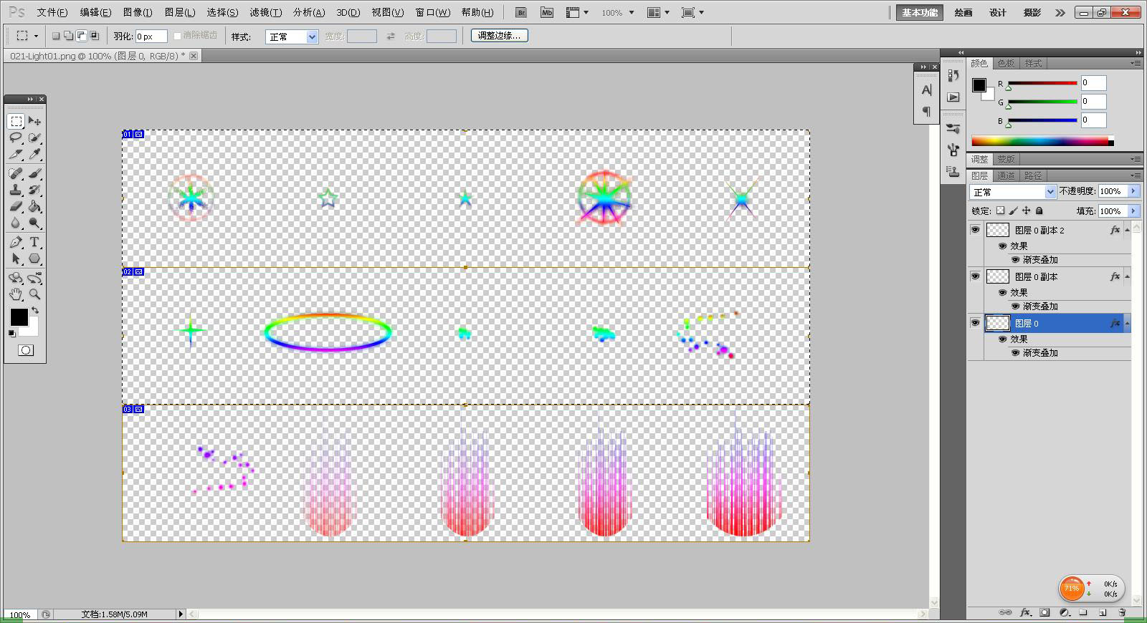The image size is (1147, 623).
Task: Switch to the 通道 tab
Action: coord(1006,175)
